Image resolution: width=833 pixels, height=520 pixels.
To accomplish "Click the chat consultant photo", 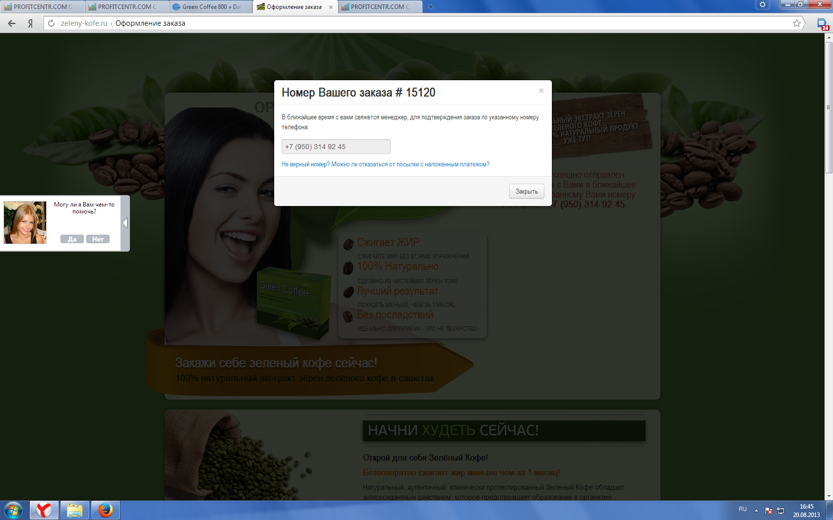I will 25,222.
